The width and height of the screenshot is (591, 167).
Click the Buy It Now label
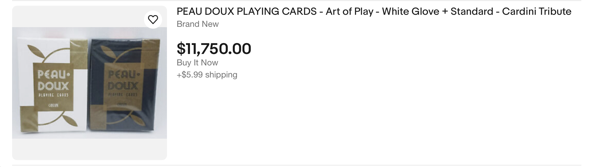point(197,63)
